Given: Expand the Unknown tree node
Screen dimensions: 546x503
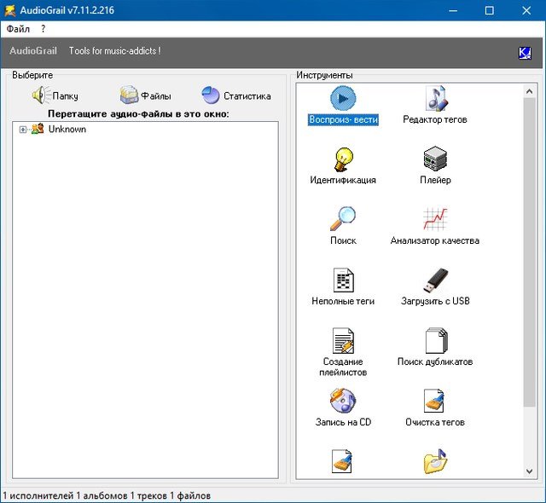Looking at the screenshot, I should click(23, 130).
